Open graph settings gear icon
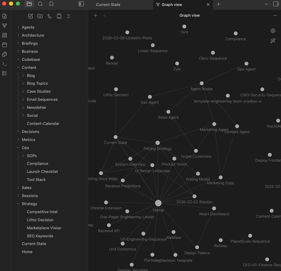The width and height of the screenshot is (281, 271). [273, 31]
